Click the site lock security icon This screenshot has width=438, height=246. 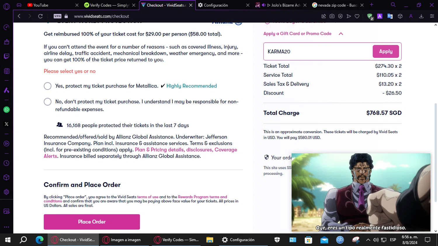click(x=66, y=16)
